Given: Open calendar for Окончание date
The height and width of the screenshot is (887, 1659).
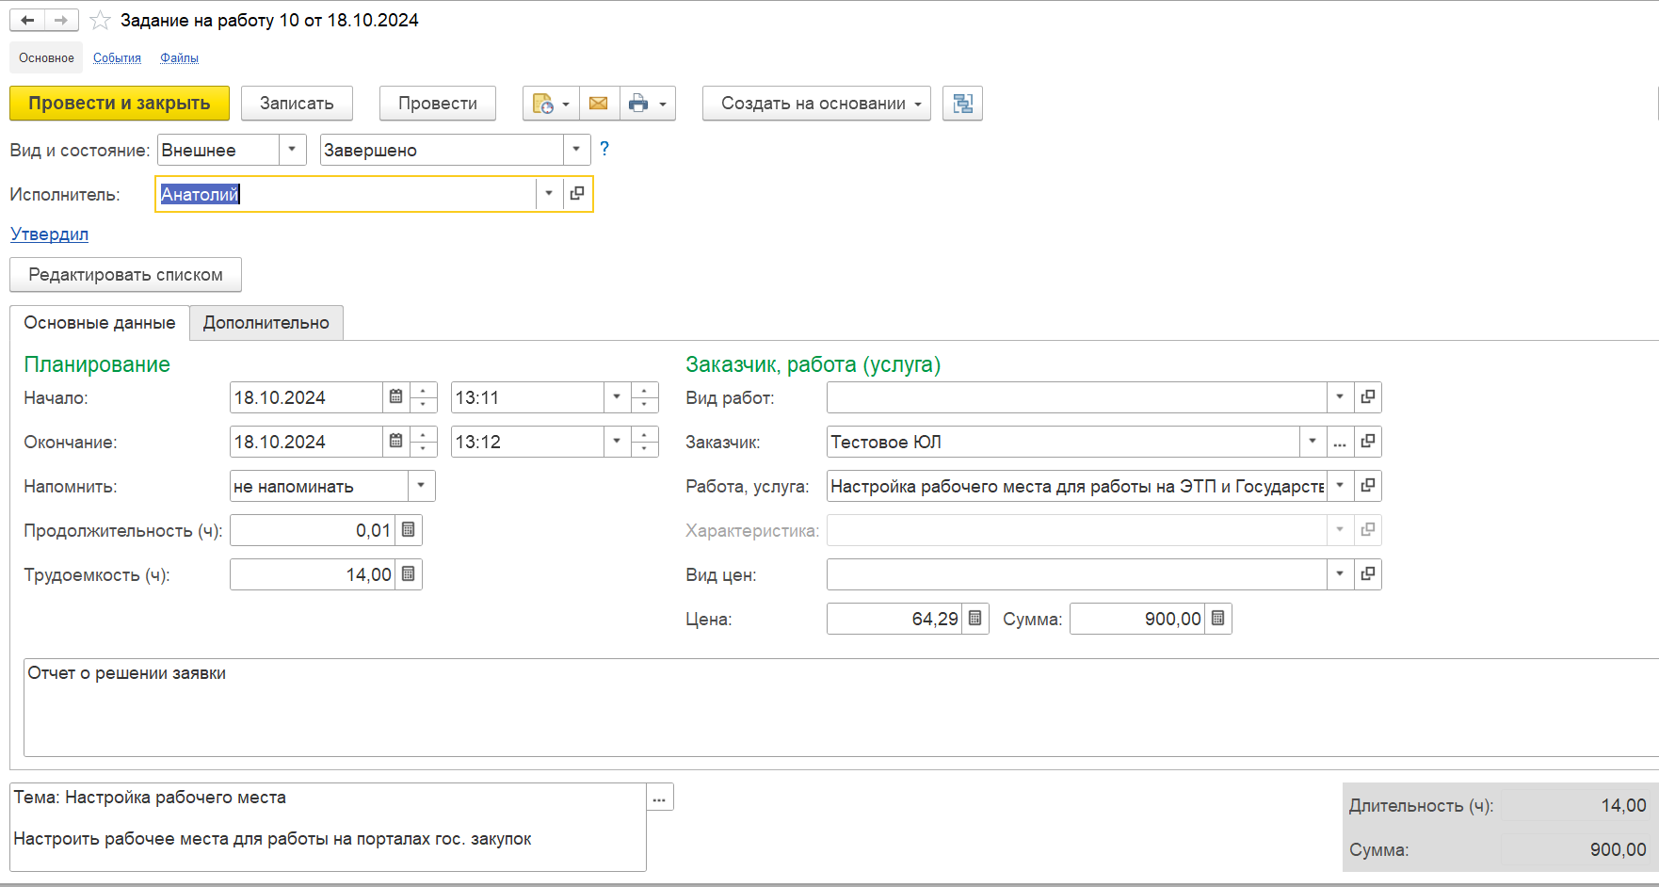Looking at the screenshot, I should click(x=396, y=442).
